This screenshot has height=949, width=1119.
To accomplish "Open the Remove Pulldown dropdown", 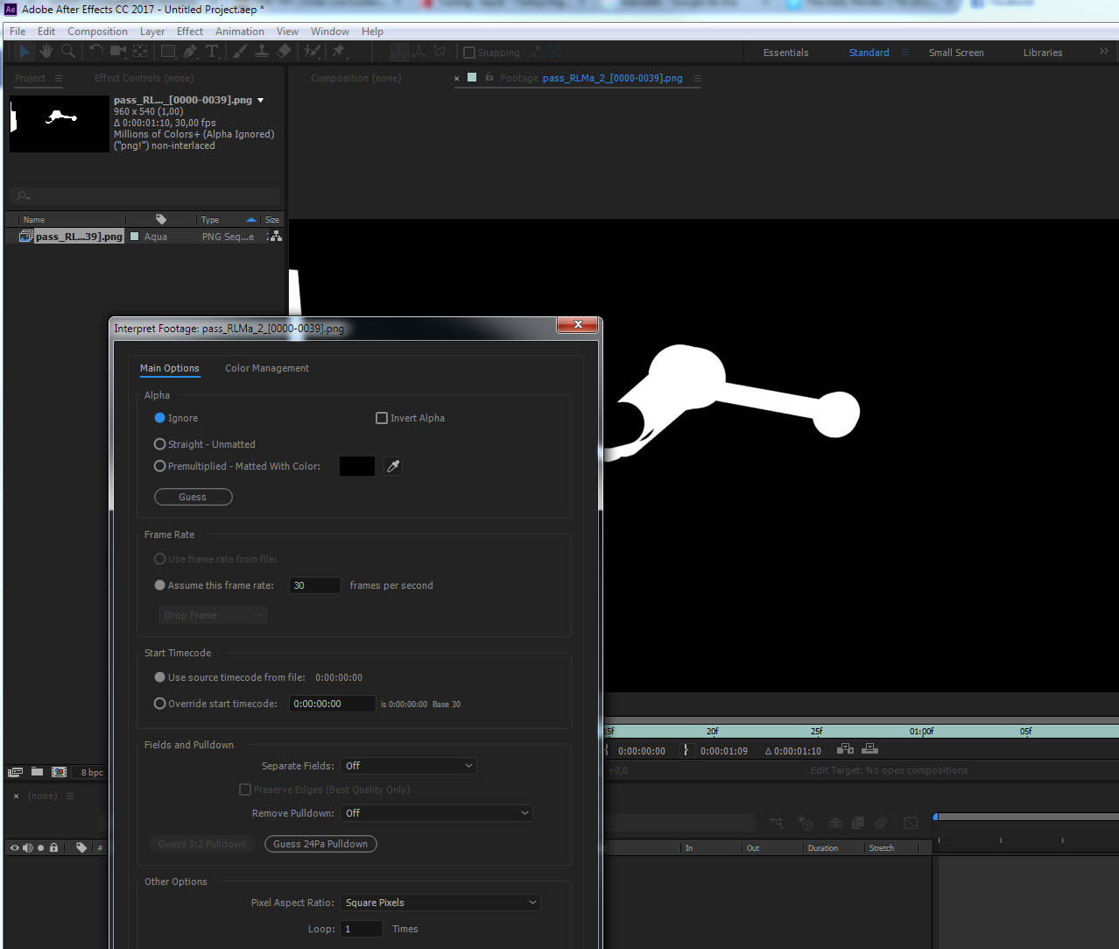I will tap(436, 813).
